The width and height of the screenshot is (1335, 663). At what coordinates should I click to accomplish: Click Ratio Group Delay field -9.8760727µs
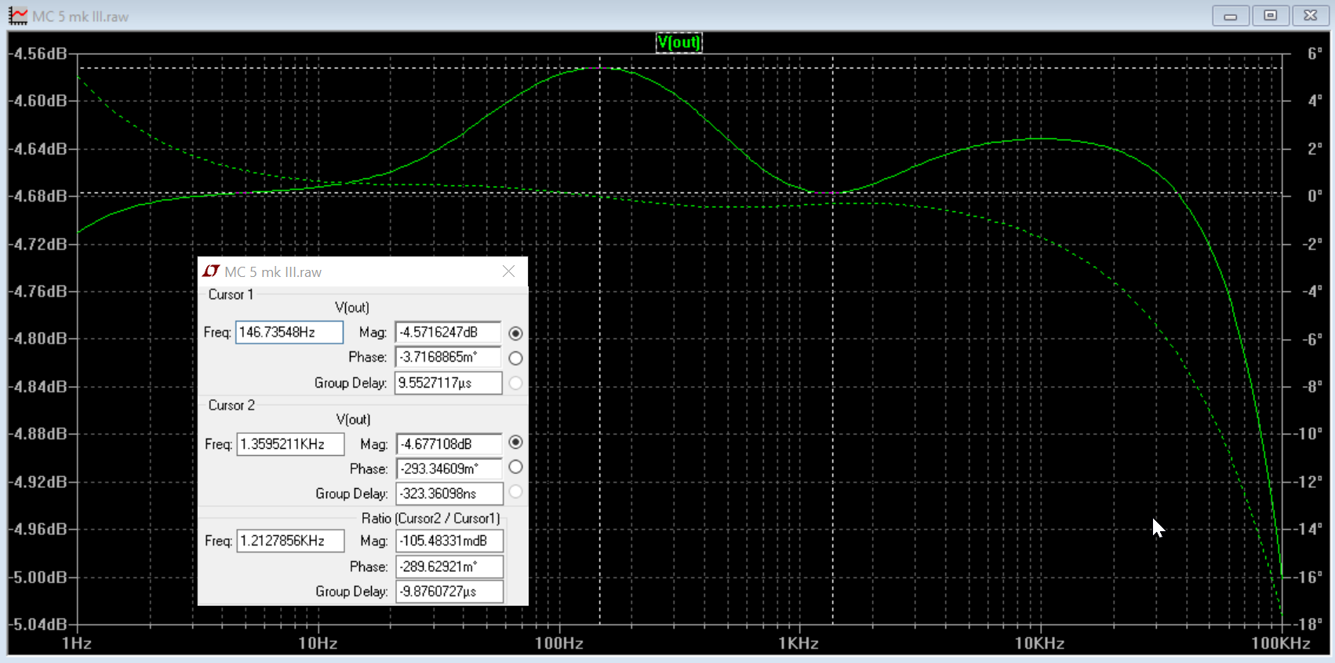(x=449, y=592)
